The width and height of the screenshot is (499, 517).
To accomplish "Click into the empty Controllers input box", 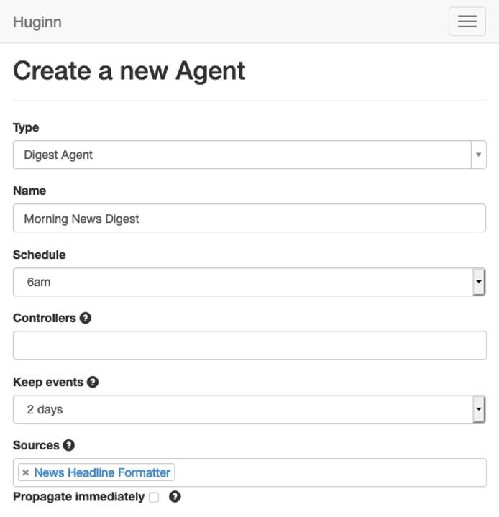I will (x=249, y=345).
